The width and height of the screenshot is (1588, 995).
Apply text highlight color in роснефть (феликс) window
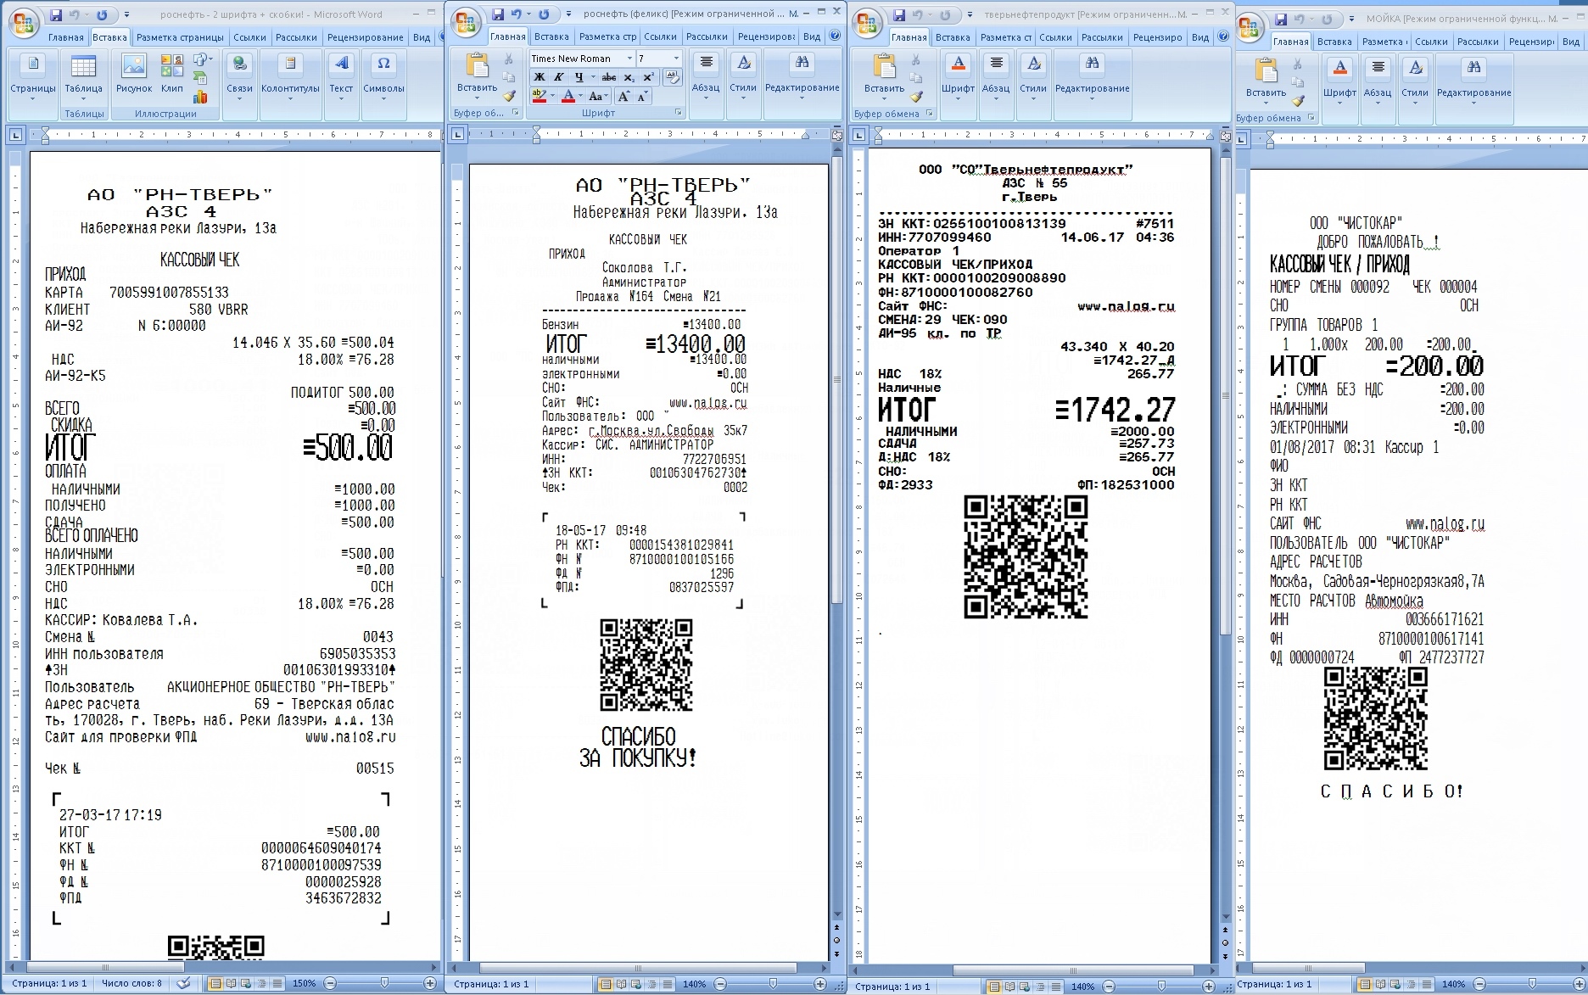tap(540, 97)
